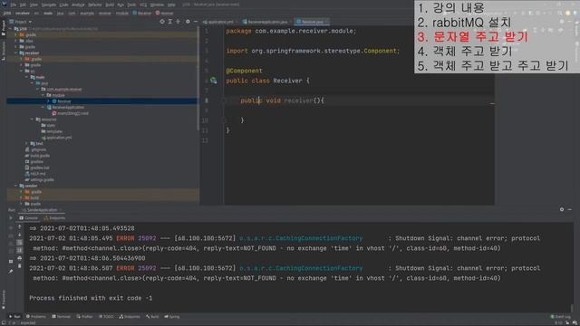The width and height of the screenshot is (580, 326).
Task: Toggle scroll-to-end in the console toolbar
Action: pos(20,251)
